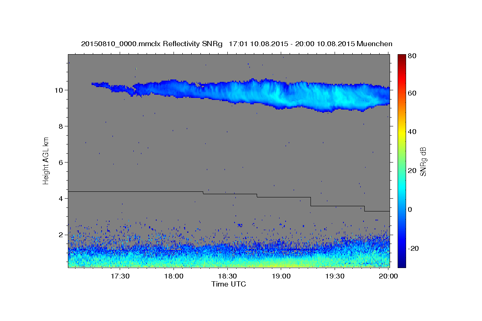Click the dark red top of colorbar
The height and width of the screenshot is (321, 482).
click(402, 57)
